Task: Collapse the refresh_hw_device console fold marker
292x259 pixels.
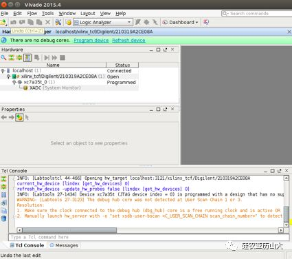Action: tap(14, 189)
